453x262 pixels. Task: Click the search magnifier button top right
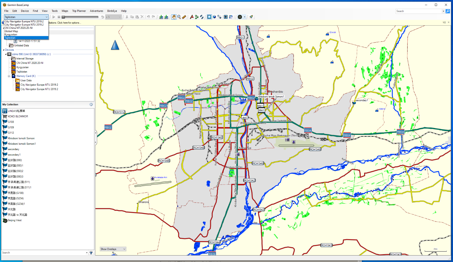click(x=448, y=11)
